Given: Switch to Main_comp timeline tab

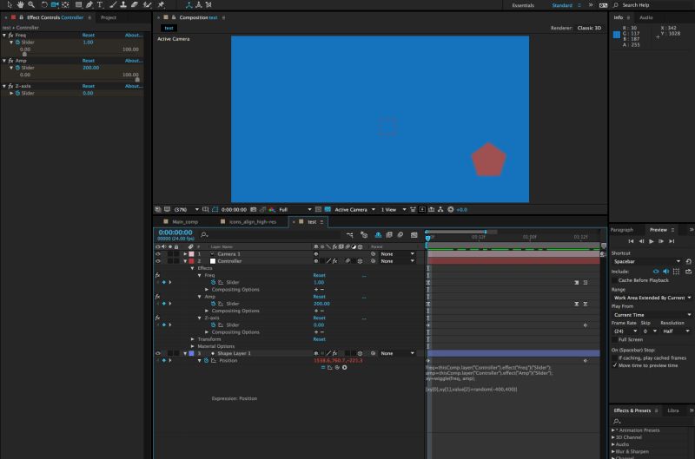Looking at the screenshot, I should 185,222.
